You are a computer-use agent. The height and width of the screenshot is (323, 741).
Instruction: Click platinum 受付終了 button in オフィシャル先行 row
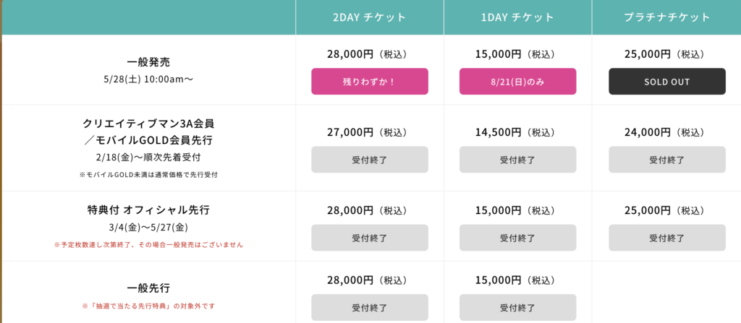[x=666, y=238]
